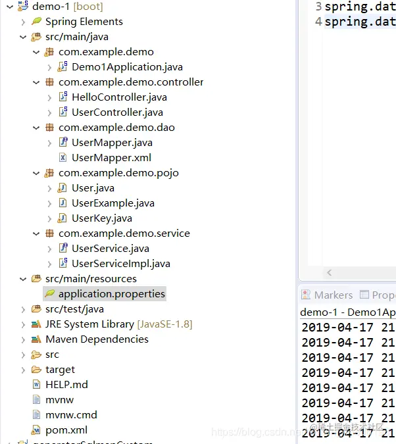Screen dimensions: 396x444
Task: Select the User.java label
Action: (93, 188)
